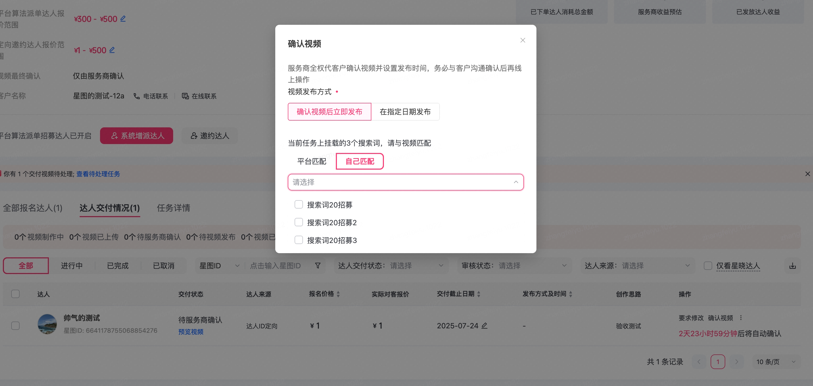
Task: Click the phone icon 电话联系
Action: [x=137, y=96]
